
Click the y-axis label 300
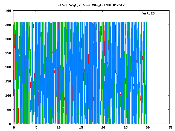(8, 39)
